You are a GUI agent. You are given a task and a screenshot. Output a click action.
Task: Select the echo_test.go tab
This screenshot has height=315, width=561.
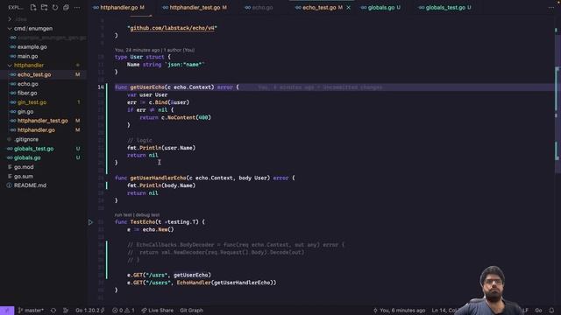coord(319,7)
